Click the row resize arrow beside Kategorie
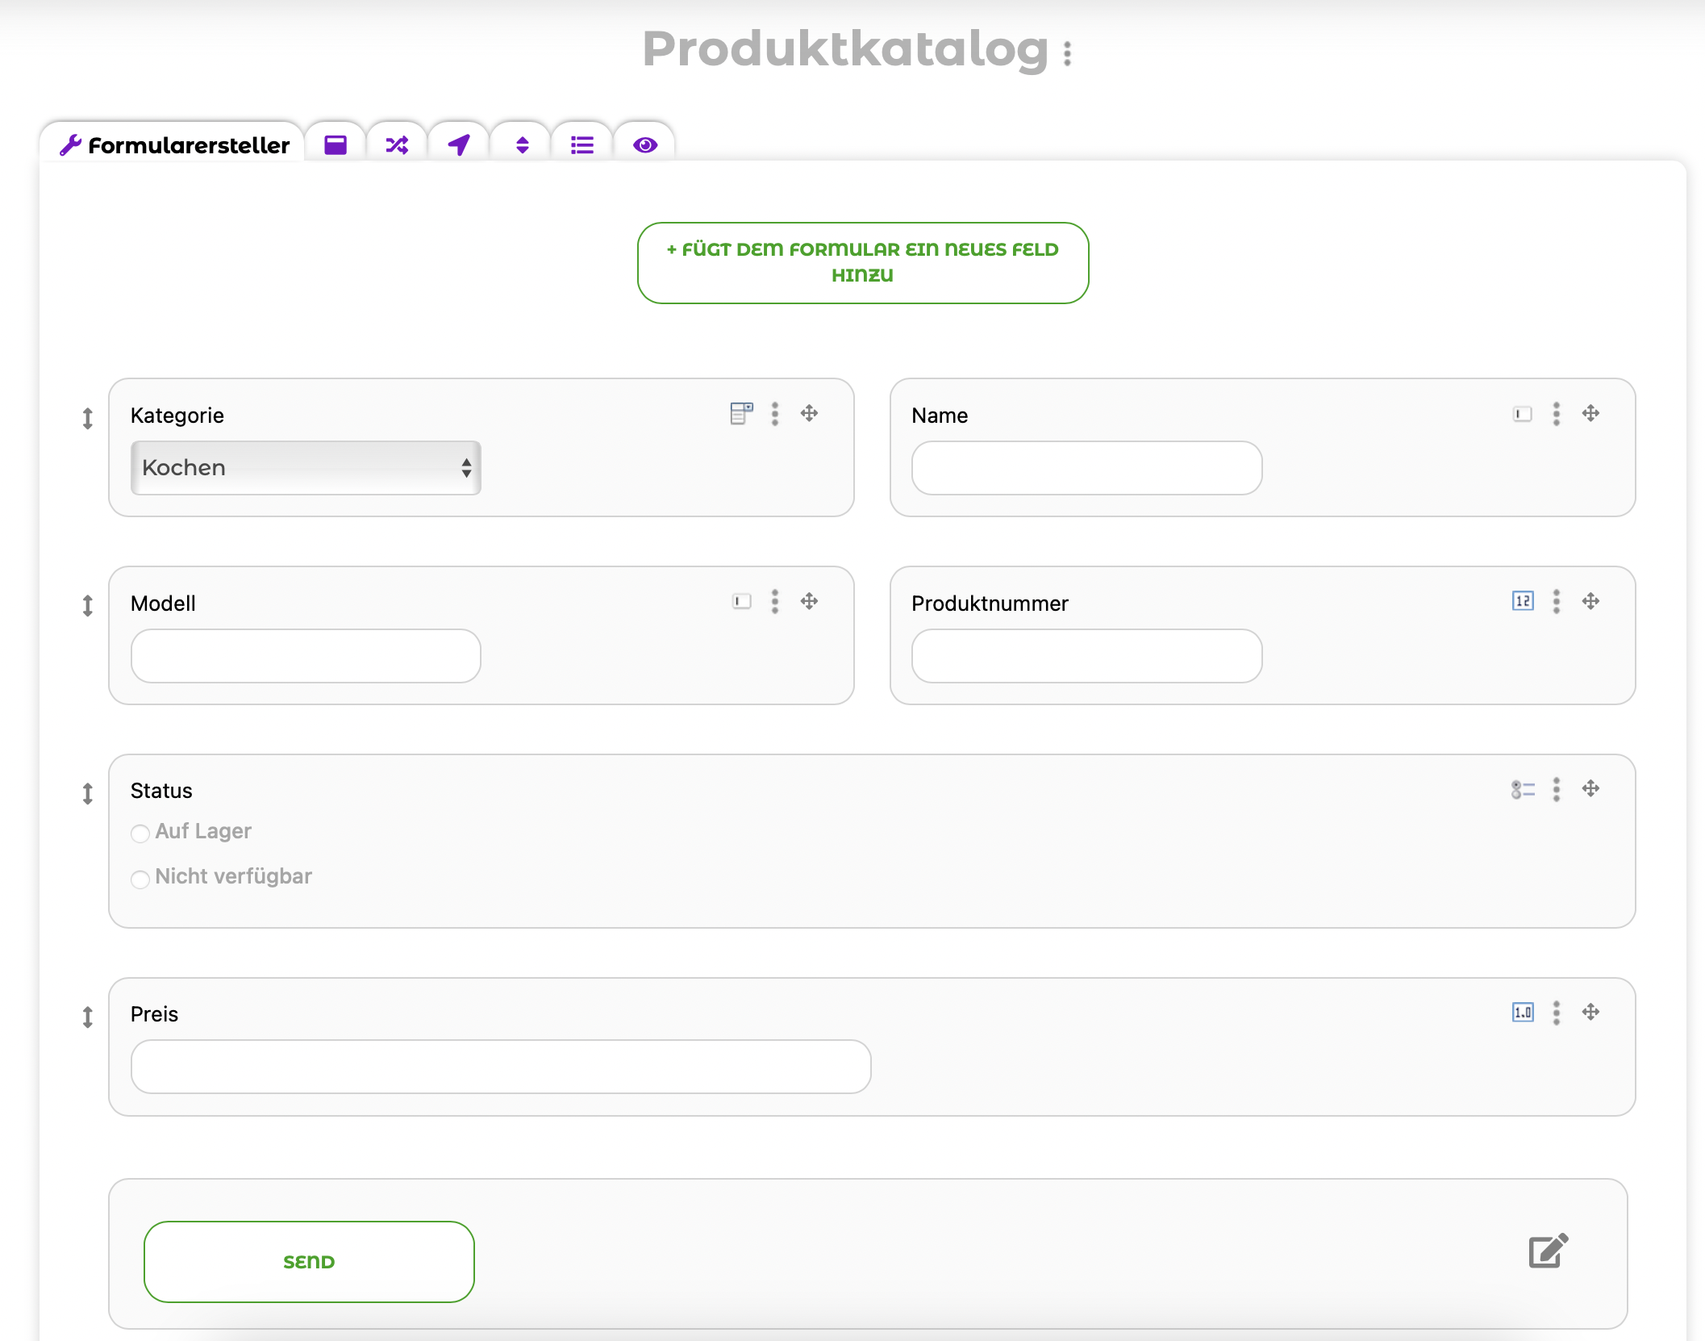 click(x=87, y=419)
